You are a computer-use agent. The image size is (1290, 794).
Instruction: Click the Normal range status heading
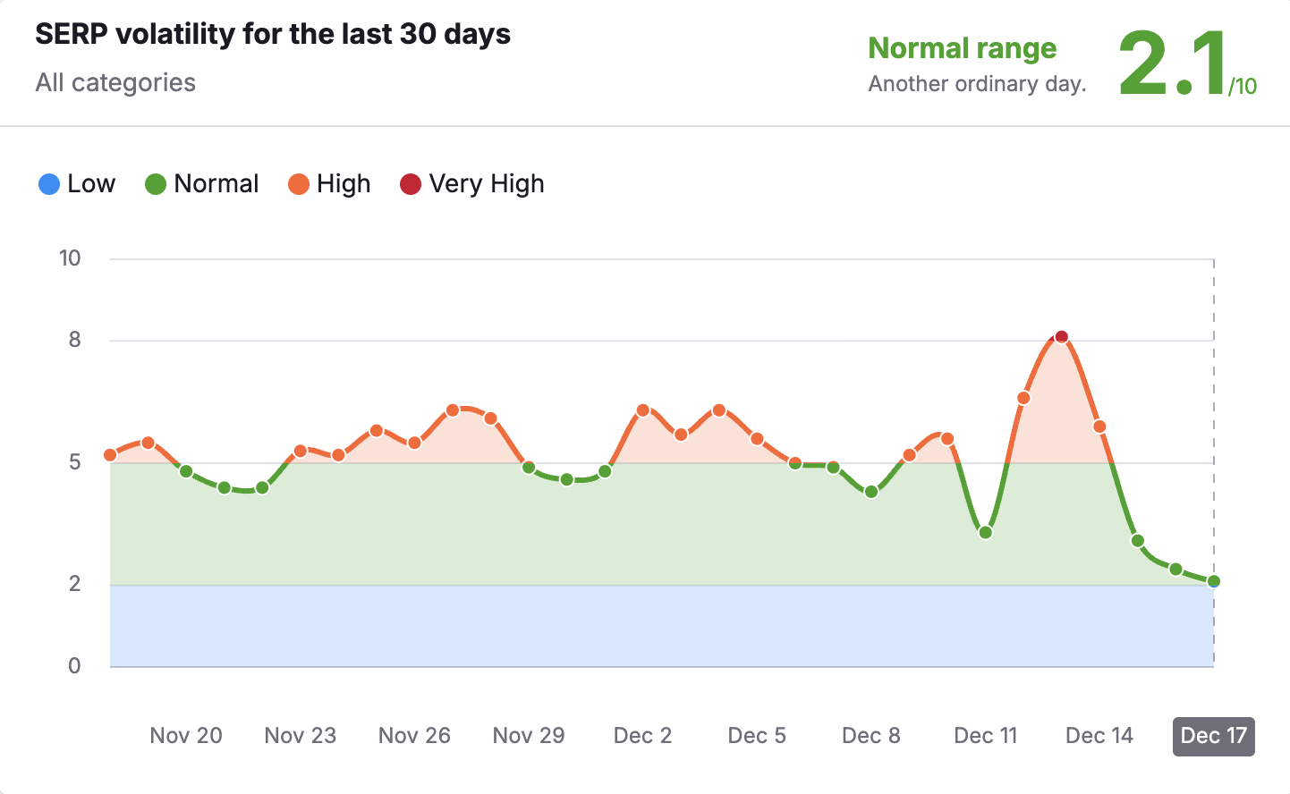coord(963,48)
